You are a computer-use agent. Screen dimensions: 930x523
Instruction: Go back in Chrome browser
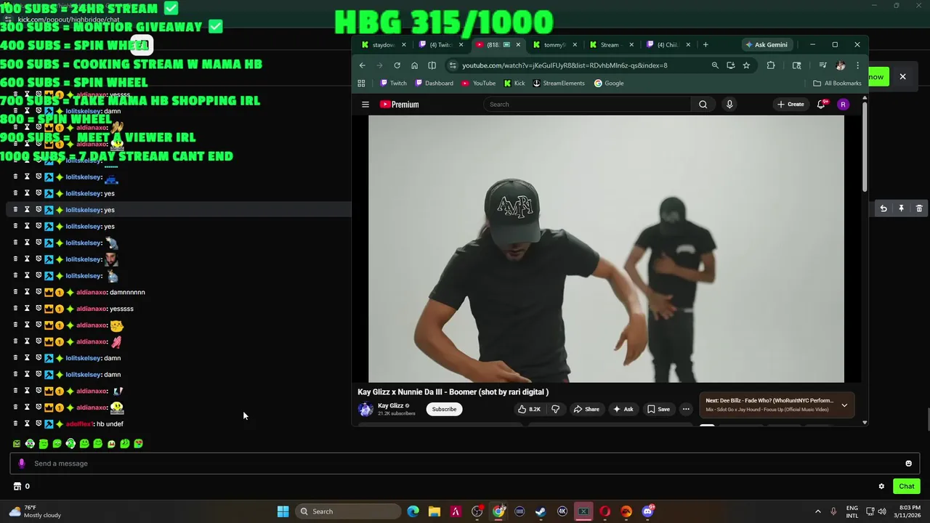(363, 65)
